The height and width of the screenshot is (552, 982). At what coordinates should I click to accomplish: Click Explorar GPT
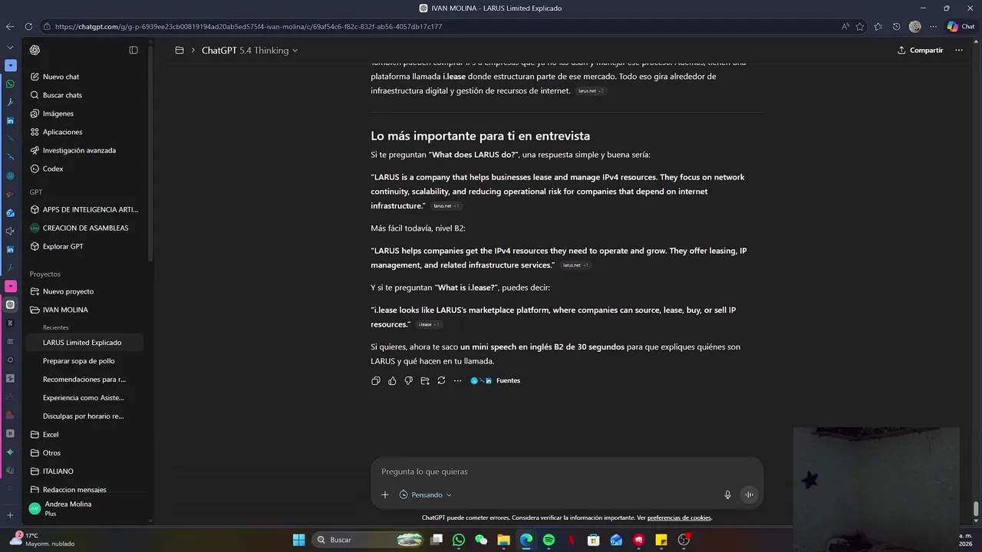pyautogui.click(x=86, y=246)
